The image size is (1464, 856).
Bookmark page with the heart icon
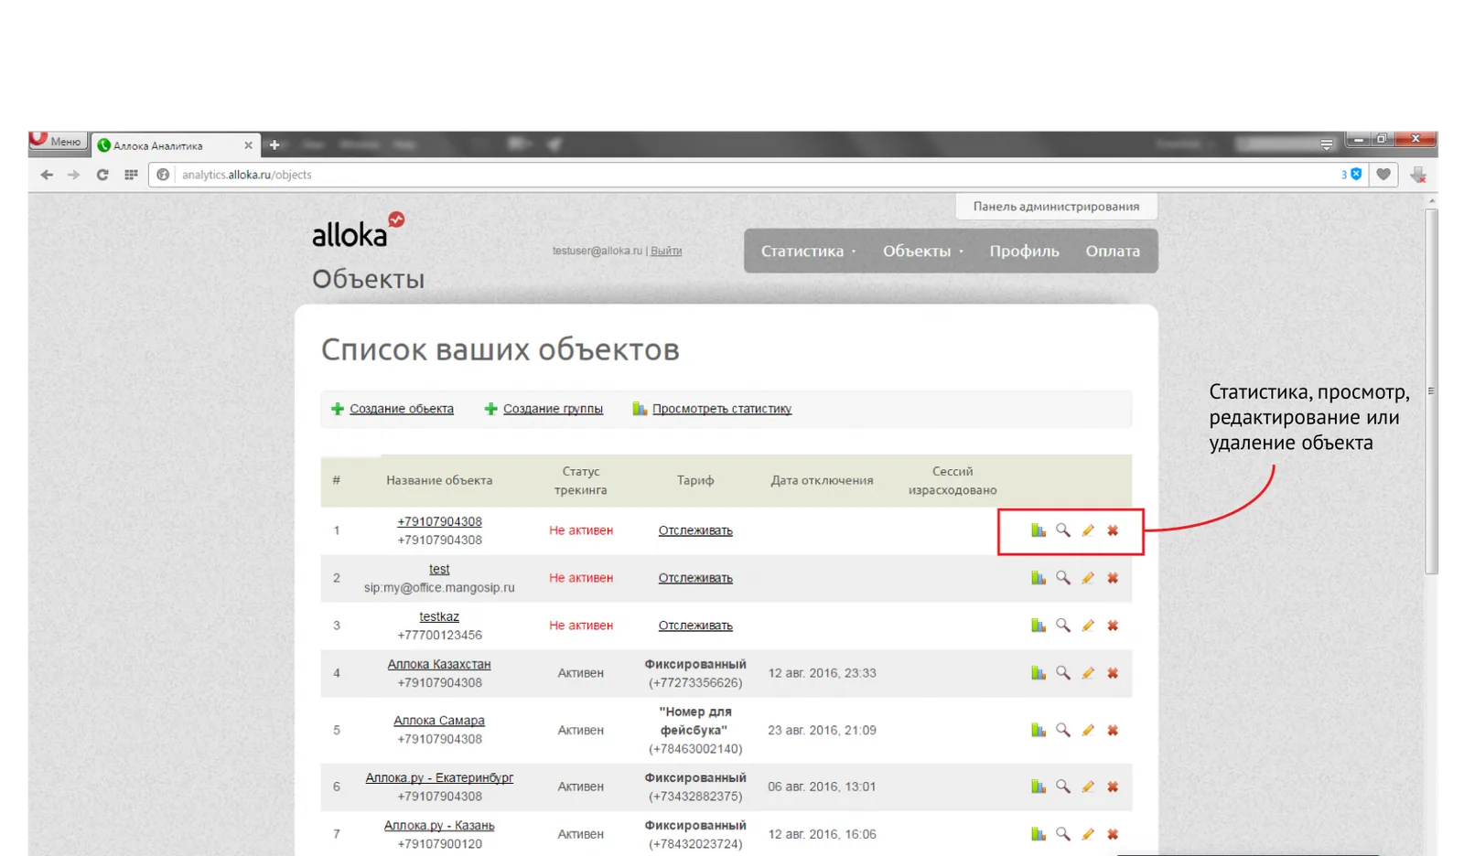1383,174
